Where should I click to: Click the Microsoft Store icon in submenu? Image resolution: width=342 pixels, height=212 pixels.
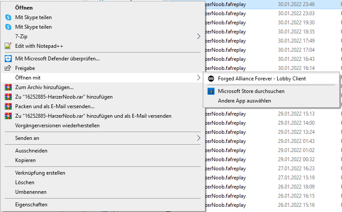211,91
